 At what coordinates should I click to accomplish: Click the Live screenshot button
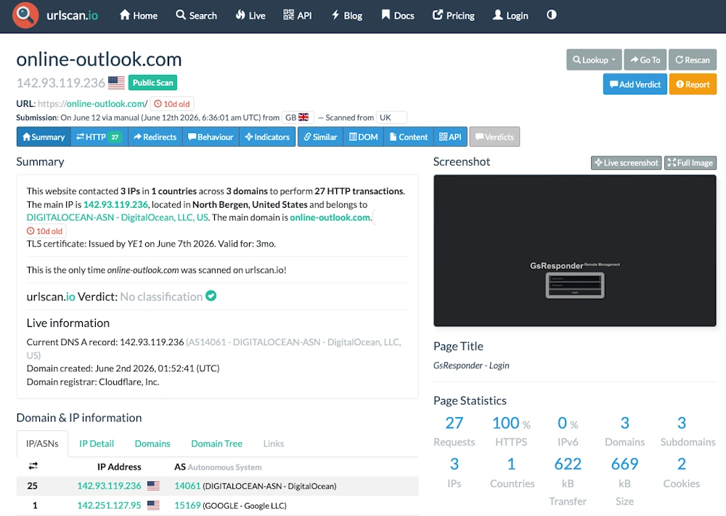626,163
